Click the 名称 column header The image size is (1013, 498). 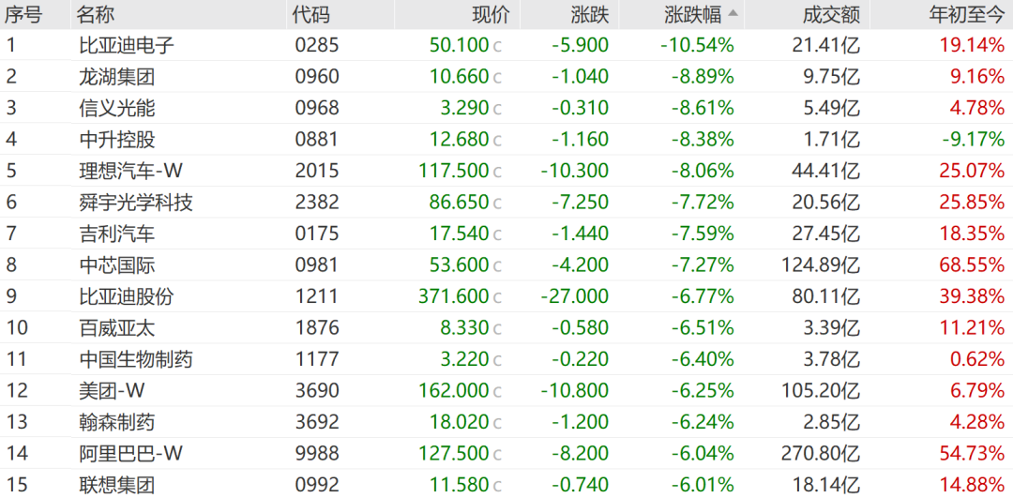(x=98, y=14)
